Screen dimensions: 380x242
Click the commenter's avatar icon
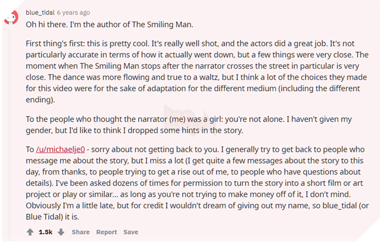pos(10,17)
